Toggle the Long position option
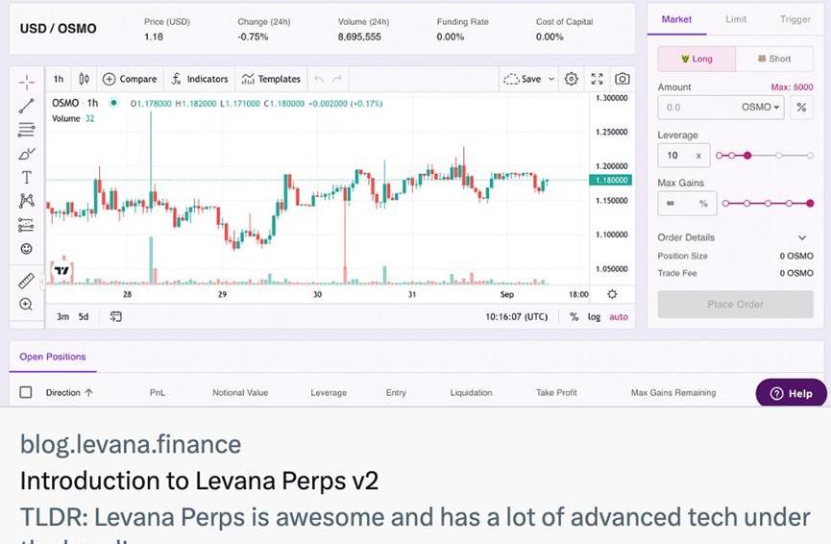Screen dimensions: 831x544 pyautogui.click(x=697, y=59)
